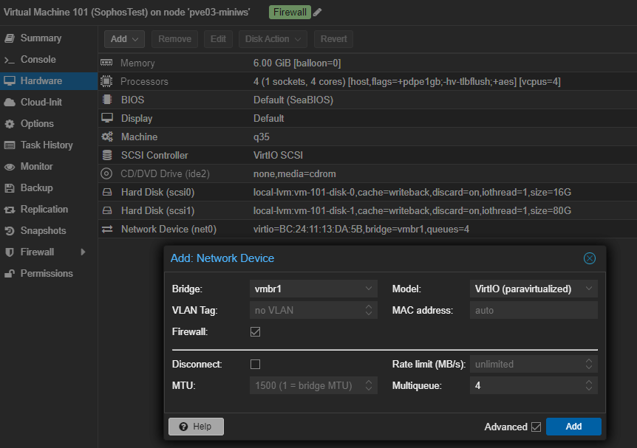Adjust the Multiqueue spinner arrows
The width and height of the screenshot is (637, 448).
click(x=589, y=385)
